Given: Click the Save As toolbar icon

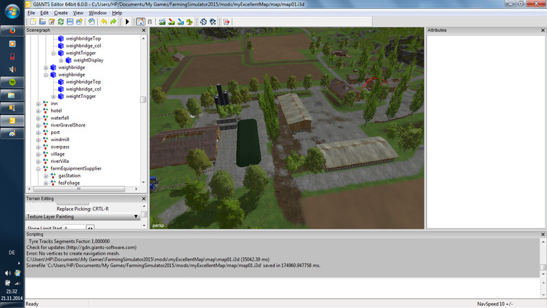Looking at the screenshot, I should click(79, 22).
